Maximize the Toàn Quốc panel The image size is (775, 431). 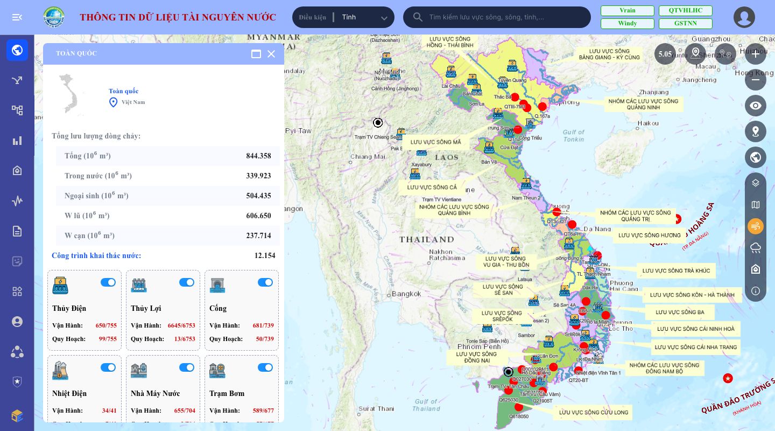tap(256, 54)
